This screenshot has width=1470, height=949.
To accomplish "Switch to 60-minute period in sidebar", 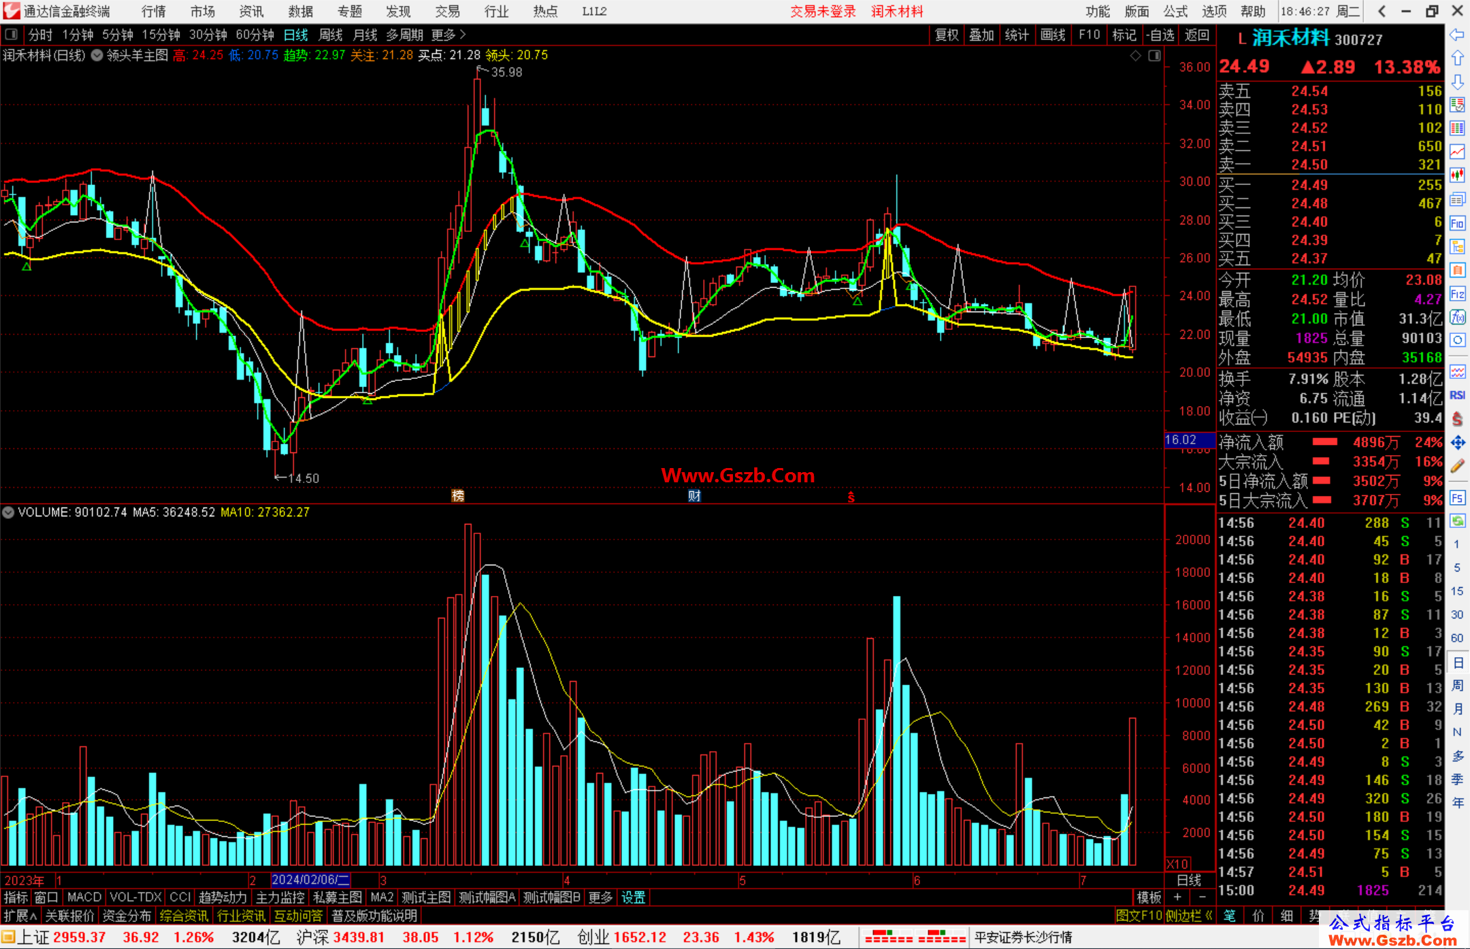I will click(x=1456, y=638).
